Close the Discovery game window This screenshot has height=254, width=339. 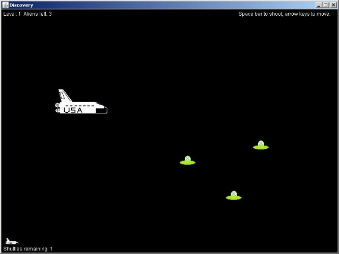333,5
